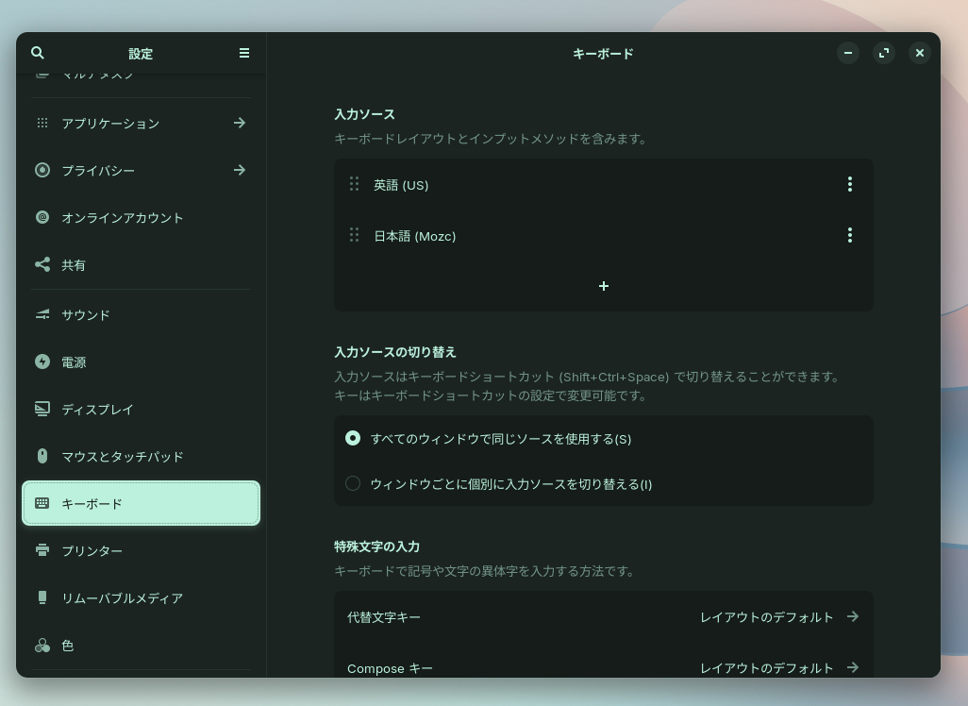Open the Compose キー layout default arrow

(853, 667)
